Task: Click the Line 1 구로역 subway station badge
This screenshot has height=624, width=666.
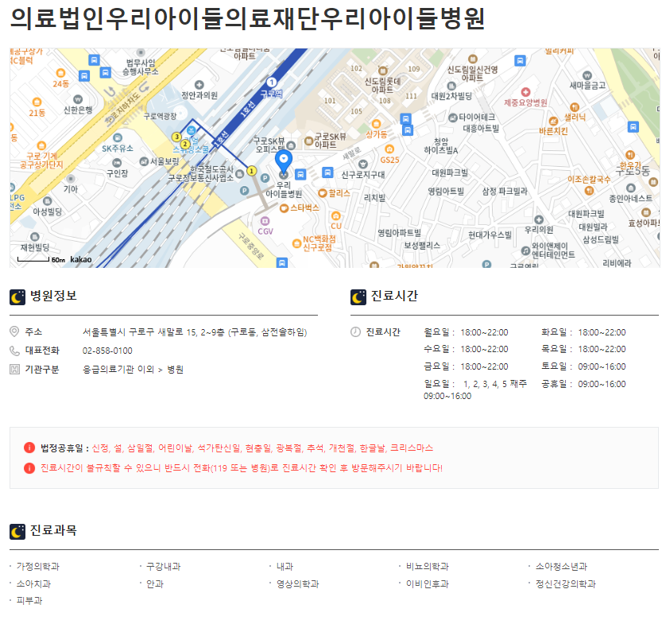Action: pyautogui.click(x=272, y=82)
